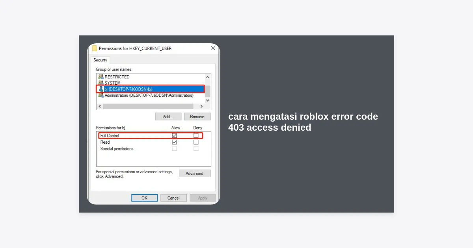This screenshot has width=473, height=248.
Task: Click the bj user account icon
Action: pyautogui.click(x=101, y=89)
